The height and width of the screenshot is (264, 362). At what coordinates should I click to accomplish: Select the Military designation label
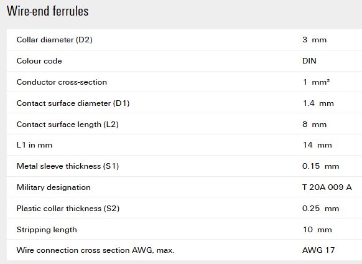click(53, 187)
